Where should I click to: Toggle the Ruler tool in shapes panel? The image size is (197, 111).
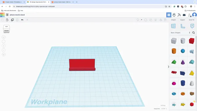coord(183,26)
